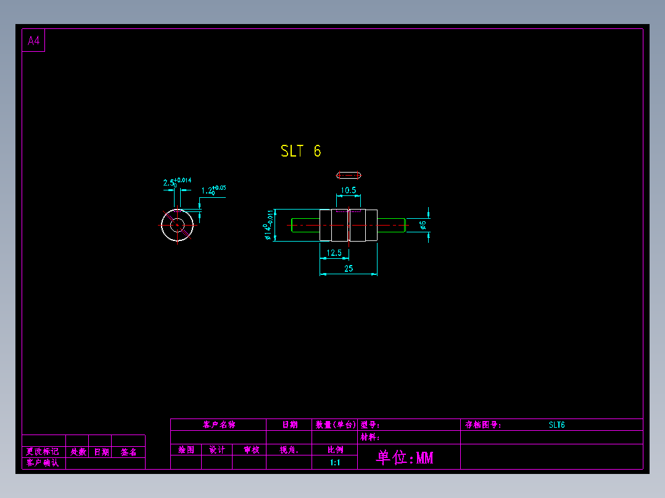Pick the 25 overall length dimension
Image resolution: width=665 pixels, height=498 pixels.
(x=349, y=269)
